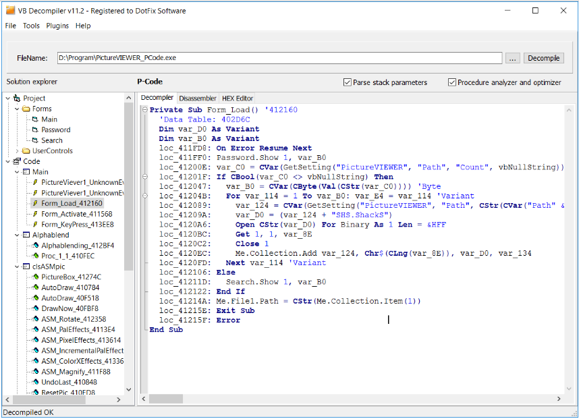Click the browse file ellipsis button
Image resolution: width=579 pixels, height=419 pixels.
pos(513,58)
